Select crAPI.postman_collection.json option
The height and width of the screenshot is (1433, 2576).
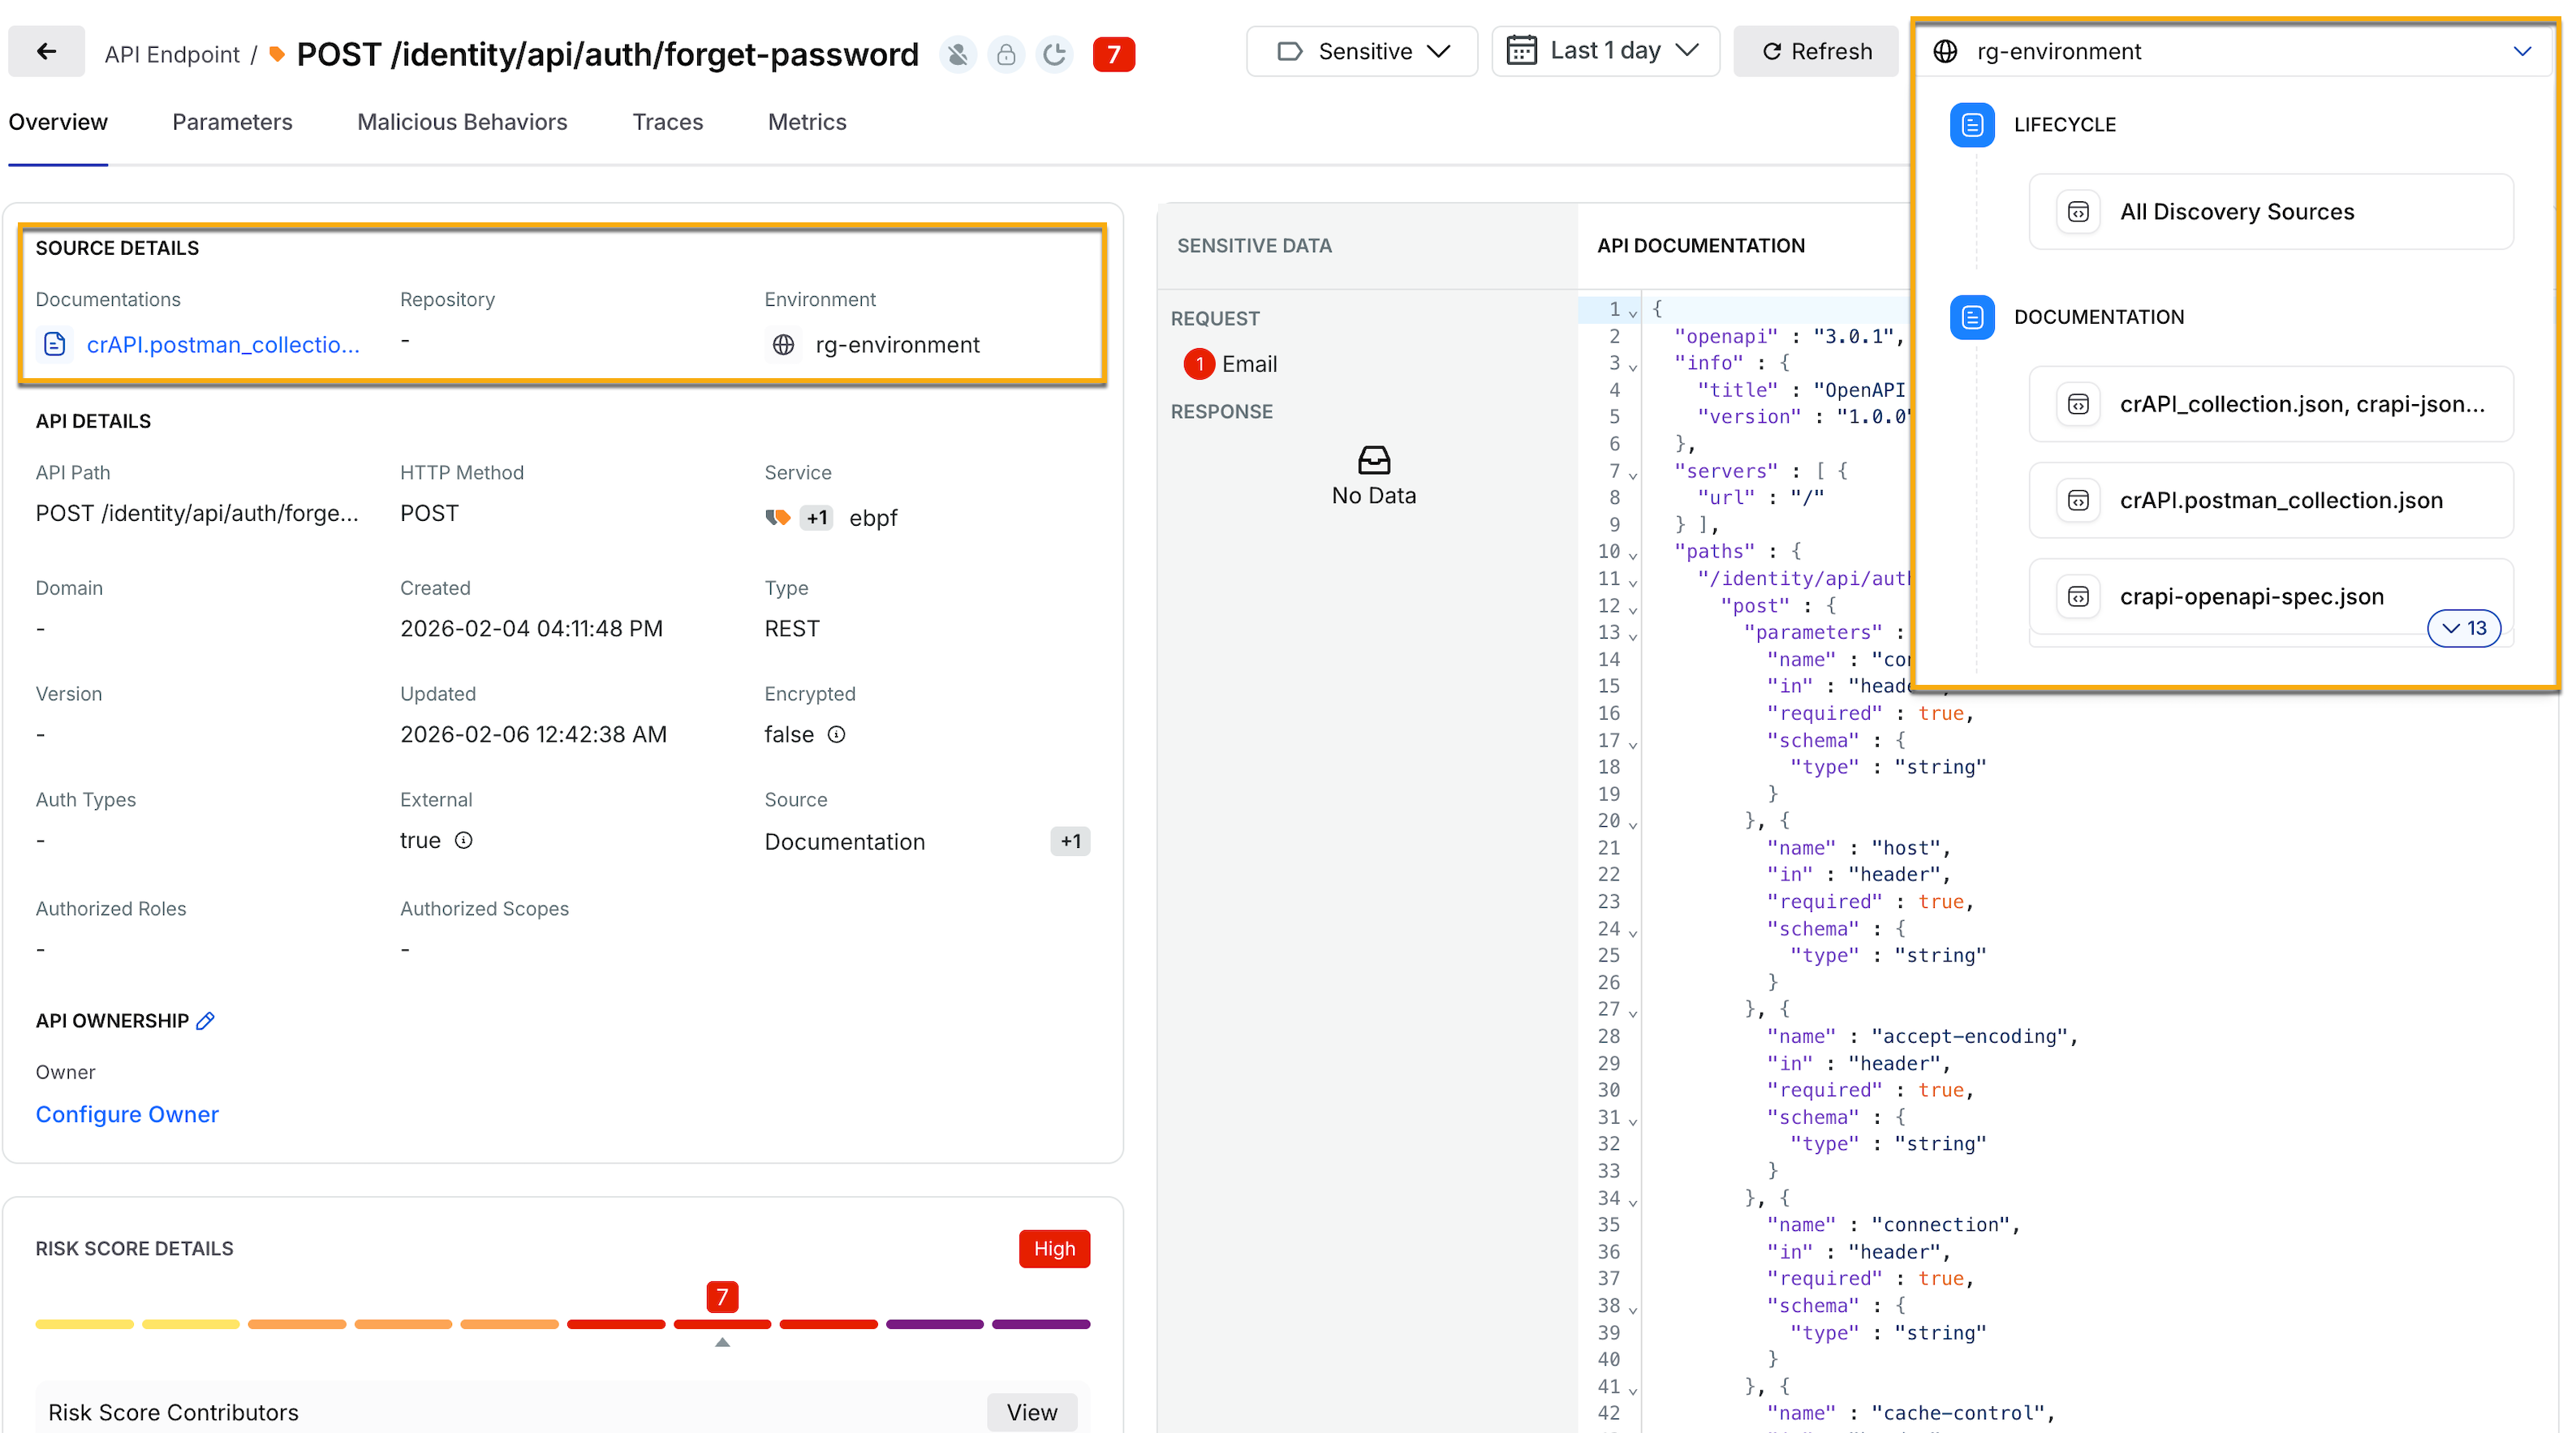(x=2271, y=500)
